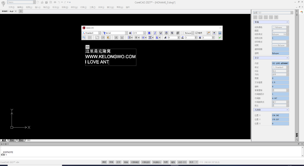The width and height of the screenshot is (304, 166).
Task: Collapse the 几何体 properties section
Action: pos(287,110)
